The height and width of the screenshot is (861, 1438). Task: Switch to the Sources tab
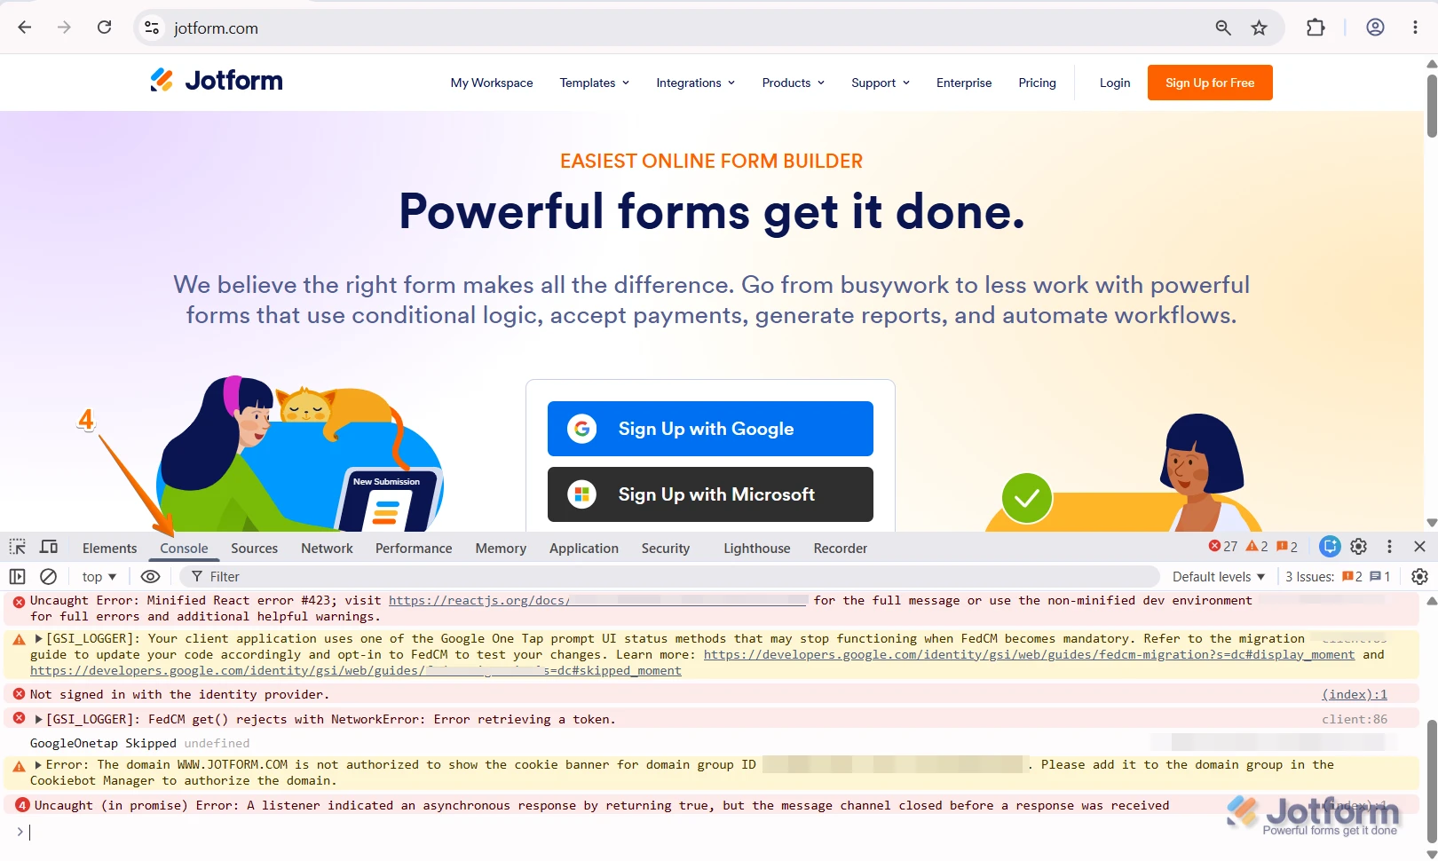[x=254, y=549]
